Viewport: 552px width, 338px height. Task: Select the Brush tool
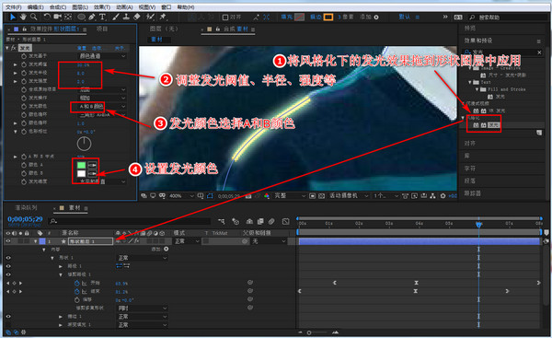[116, 17]
